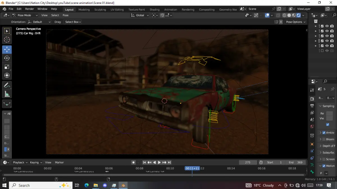Toggle the Motion Blur checkbox
The height and width of the screenshot is (189, 337).
[324, 166]
